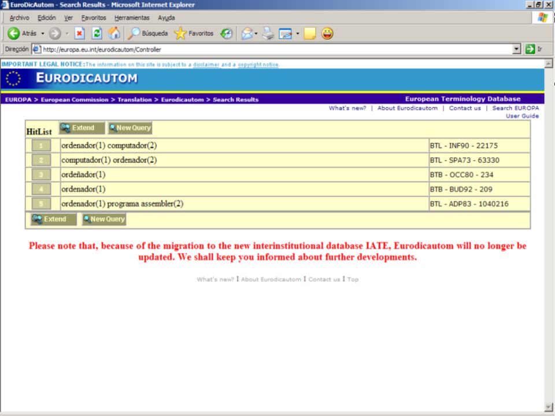The height and width of the screenshot is (416, 555).
Task: Click the top Extend button
Action: (x=82, y=128)
